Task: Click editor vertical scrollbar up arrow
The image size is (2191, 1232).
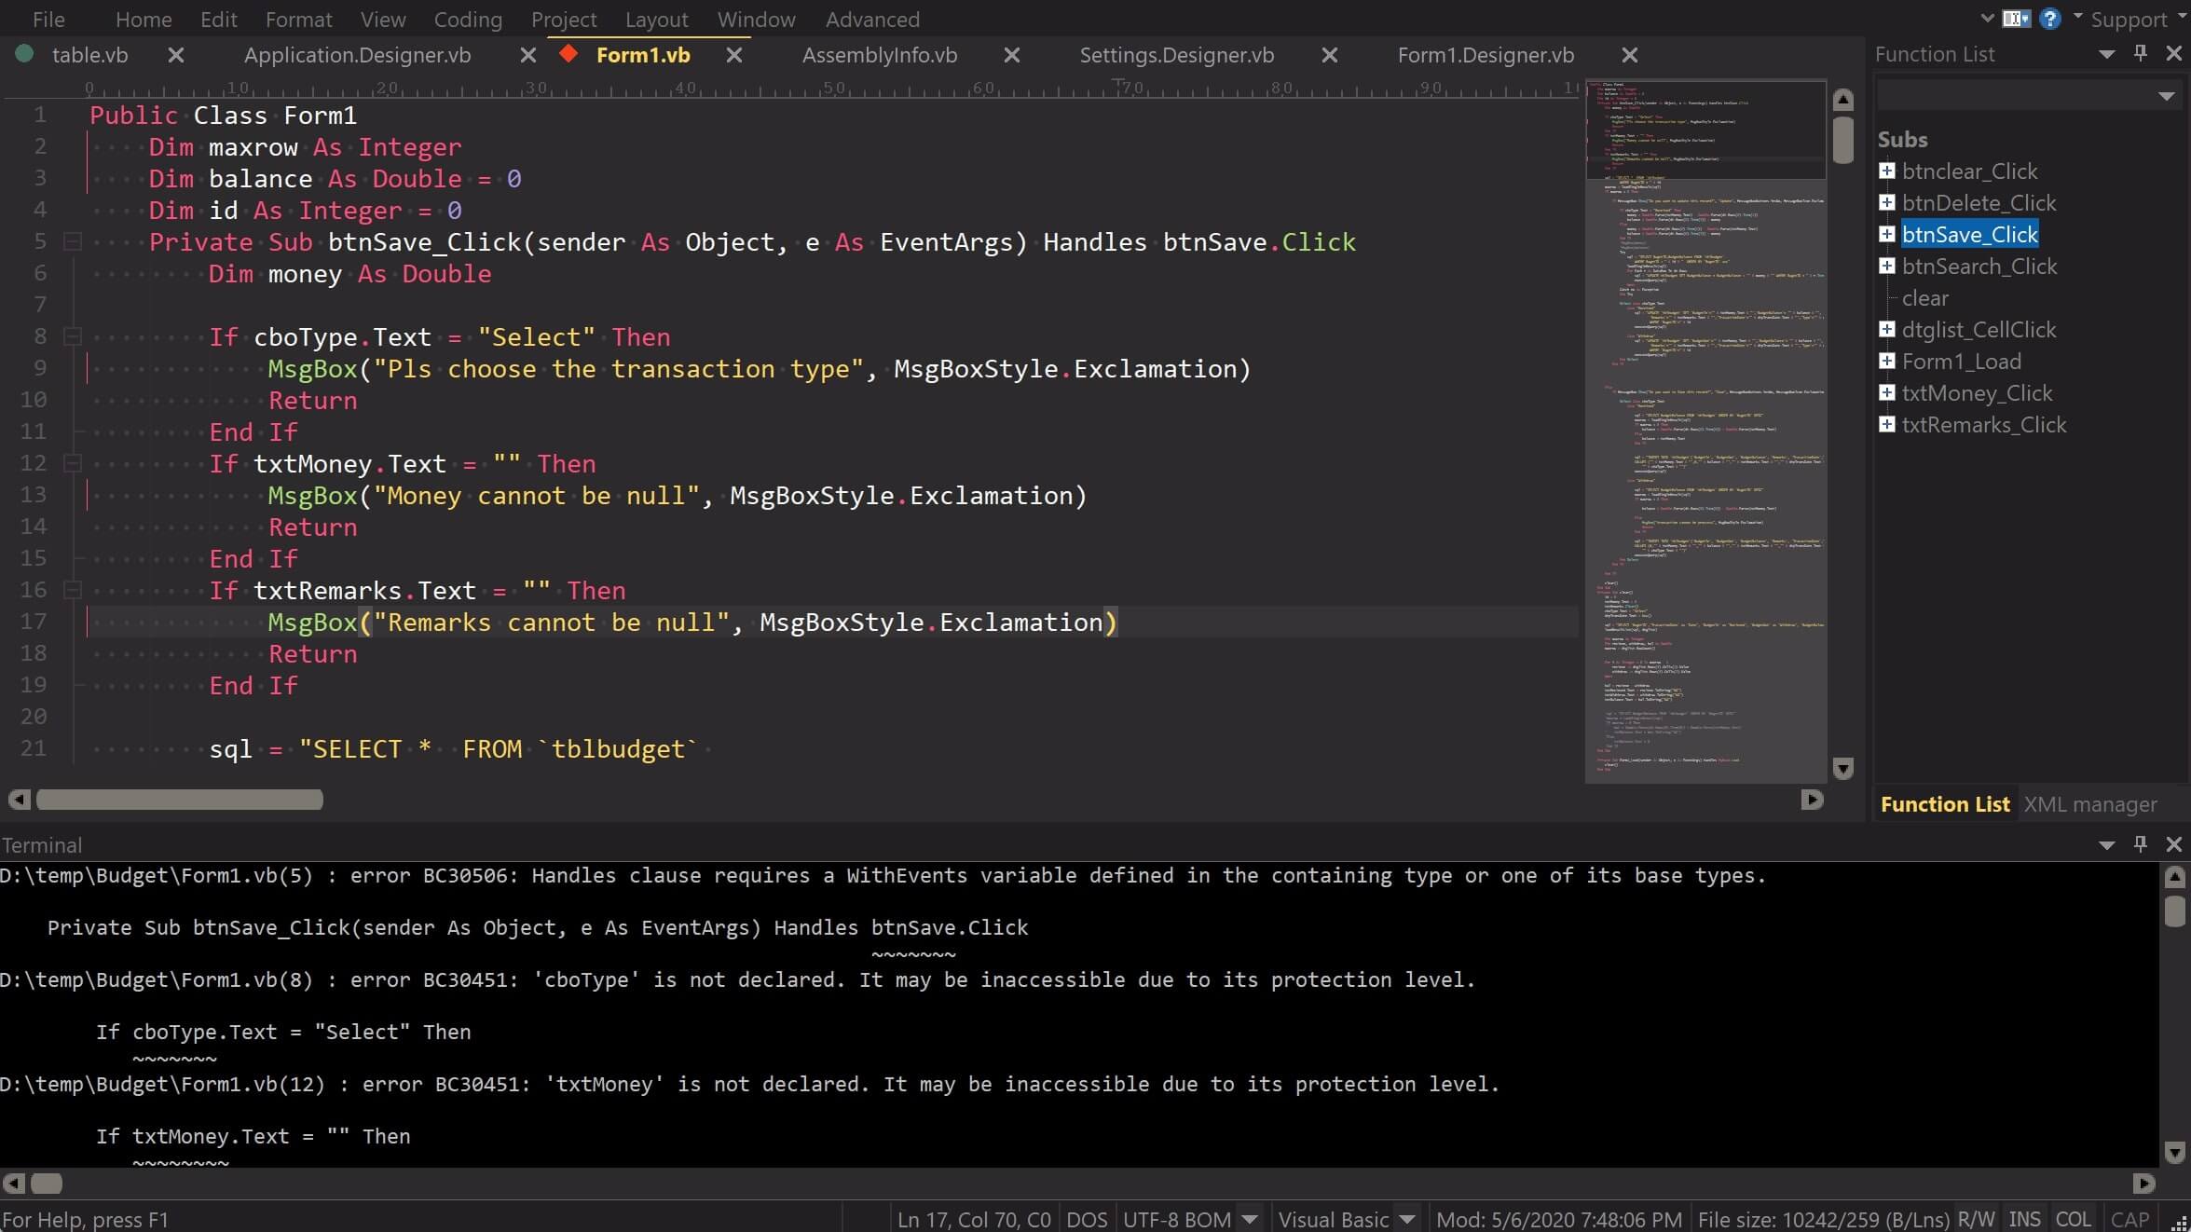Action: coord(1842,100)
